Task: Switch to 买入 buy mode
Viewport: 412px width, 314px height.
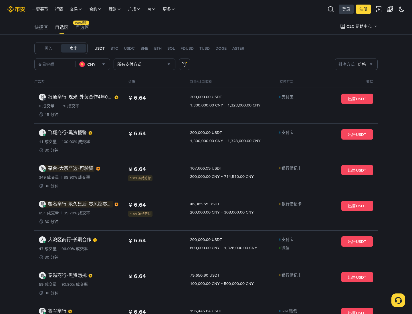Action: click(48, 48)
